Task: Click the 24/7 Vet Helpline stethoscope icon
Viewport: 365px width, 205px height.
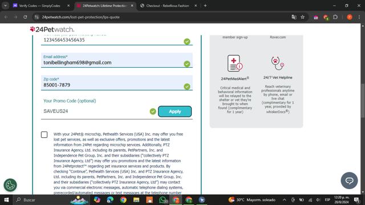Action: 278,63
